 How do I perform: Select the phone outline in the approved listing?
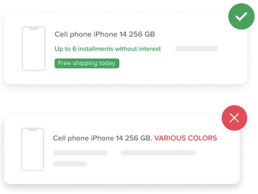pos(33,48)
